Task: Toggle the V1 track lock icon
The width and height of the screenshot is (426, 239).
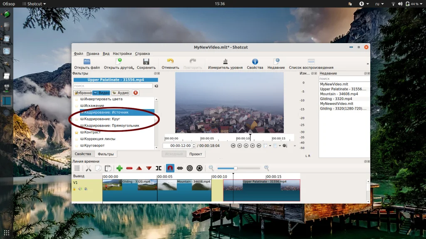Action: pos(75,189)
